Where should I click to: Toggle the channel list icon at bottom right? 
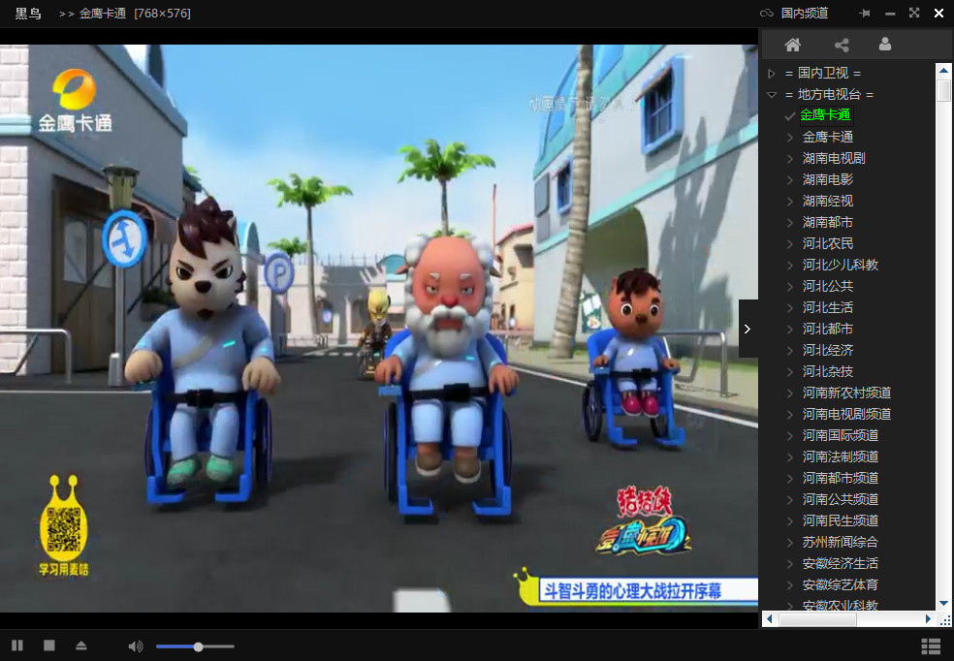point(931,646)
